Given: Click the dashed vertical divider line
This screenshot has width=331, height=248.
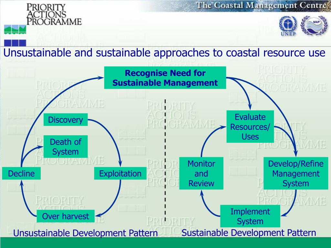Looking at the screenshot, I should click(x=165, y=161).
